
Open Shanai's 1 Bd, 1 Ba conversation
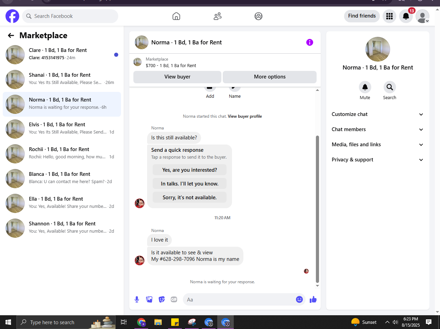[x=62, y=79]
